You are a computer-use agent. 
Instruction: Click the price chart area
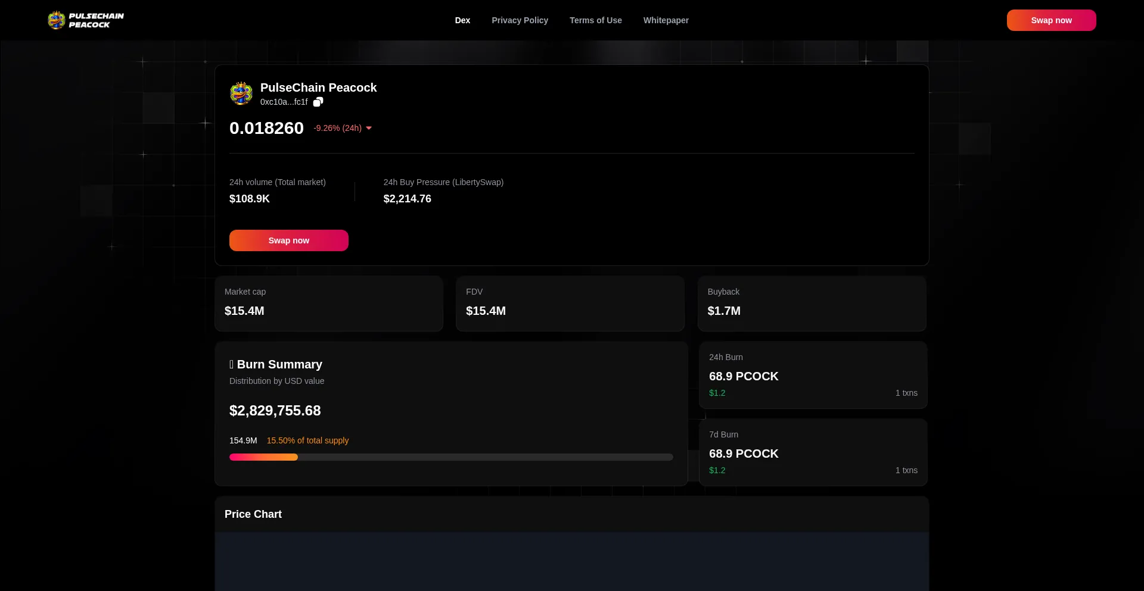(x=572, y=561)
